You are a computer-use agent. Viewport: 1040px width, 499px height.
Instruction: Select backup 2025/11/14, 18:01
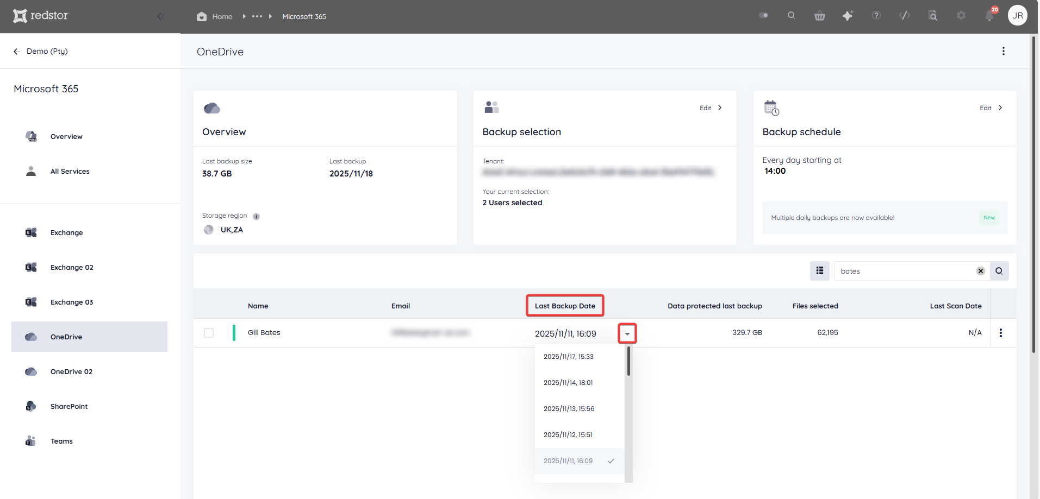click(x=580, y=383)
